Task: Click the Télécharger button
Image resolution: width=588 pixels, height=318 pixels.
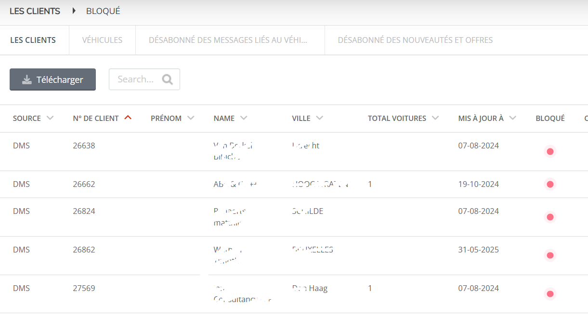Action: (52, 79)
